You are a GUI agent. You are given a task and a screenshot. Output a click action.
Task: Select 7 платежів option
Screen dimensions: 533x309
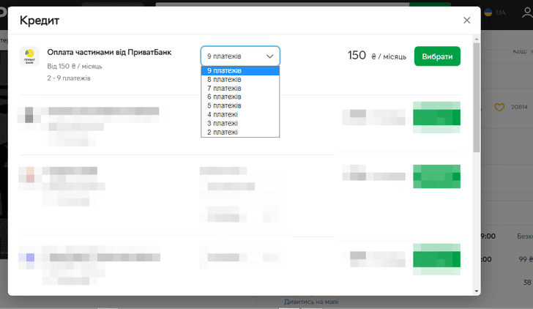pyautogui.click(x=240, y=89)
